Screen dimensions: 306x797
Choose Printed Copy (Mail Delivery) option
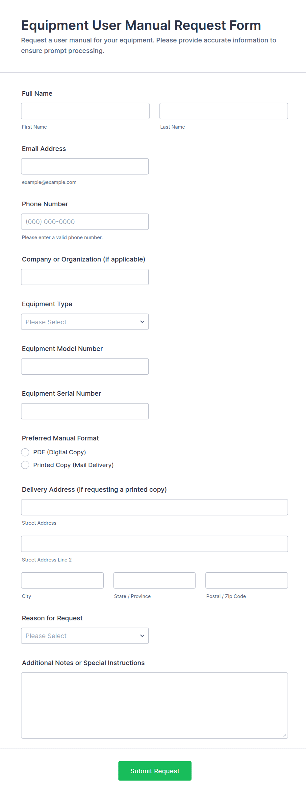(x=25, y=465)
